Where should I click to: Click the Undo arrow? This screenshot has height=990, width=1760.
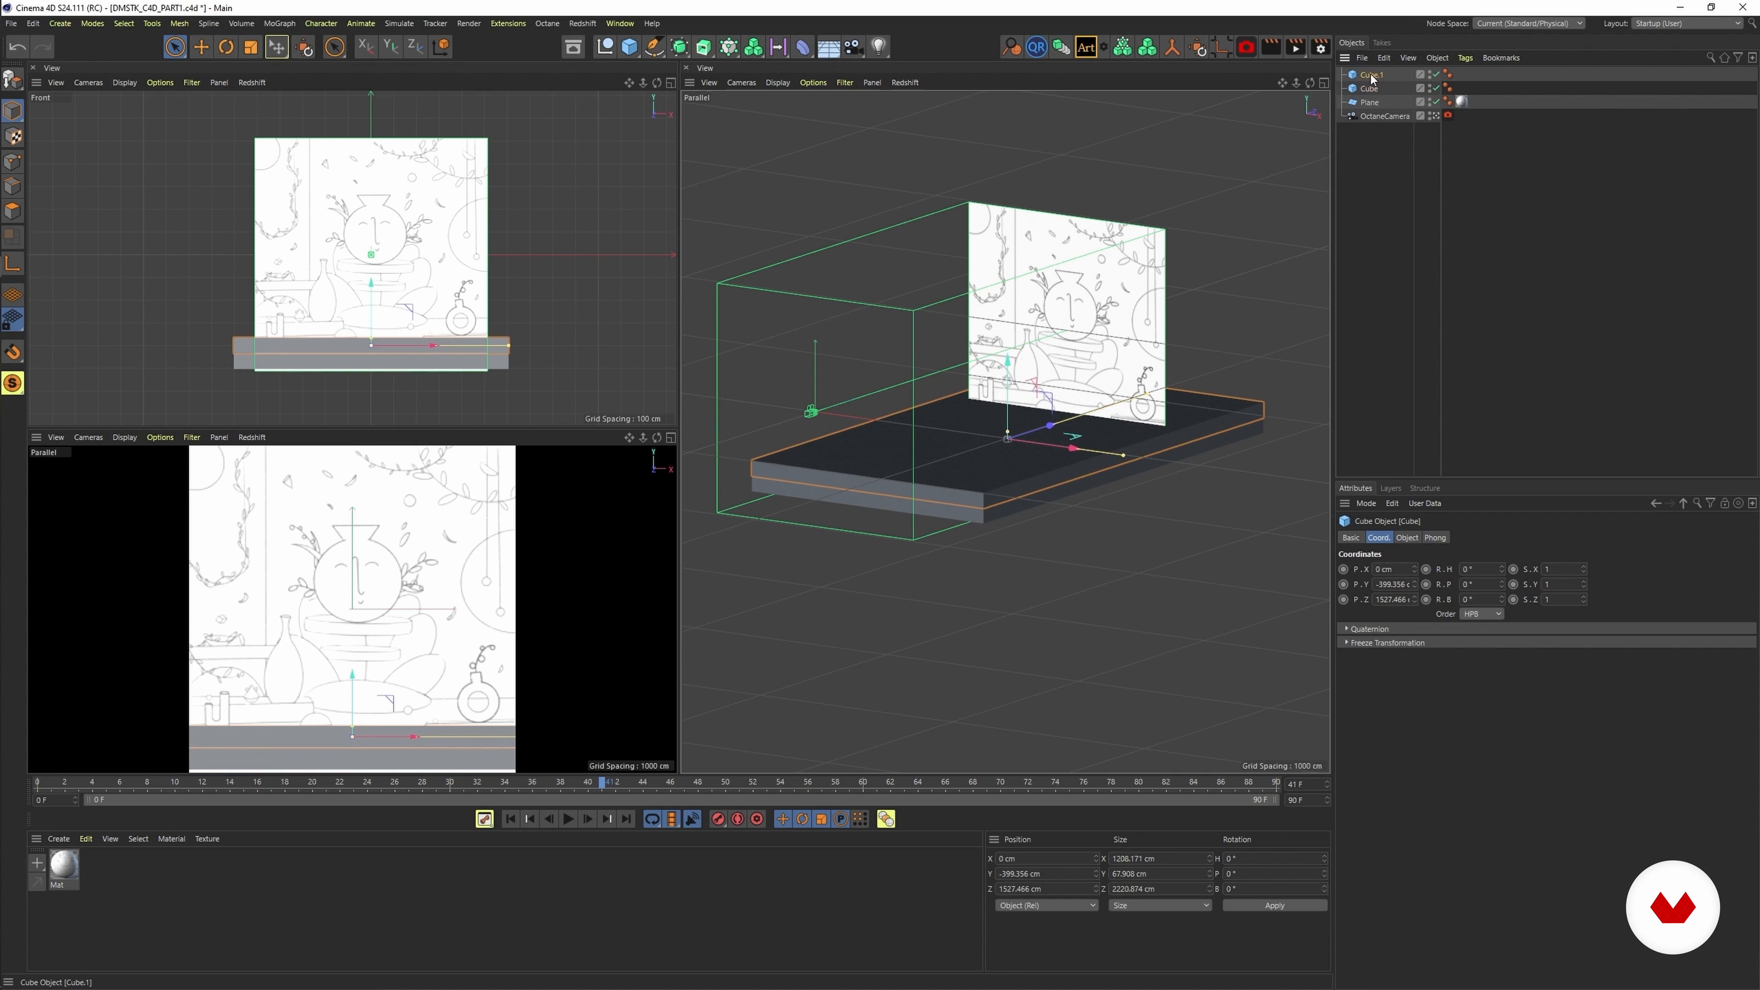(x=18, y=47)
